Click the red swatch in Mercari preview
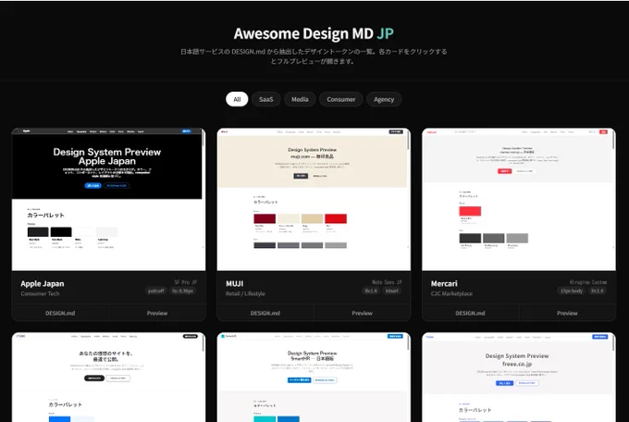 [470, 211]
